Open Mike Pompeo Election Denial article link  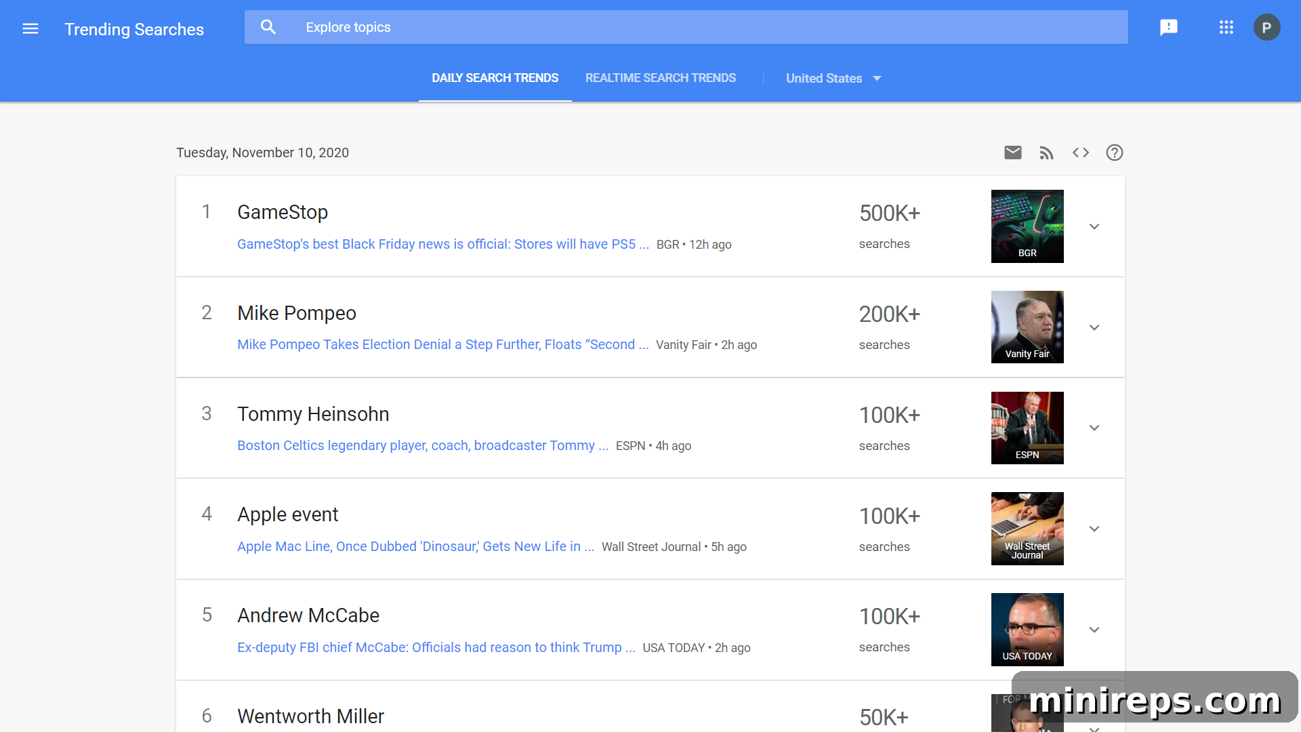443,344
